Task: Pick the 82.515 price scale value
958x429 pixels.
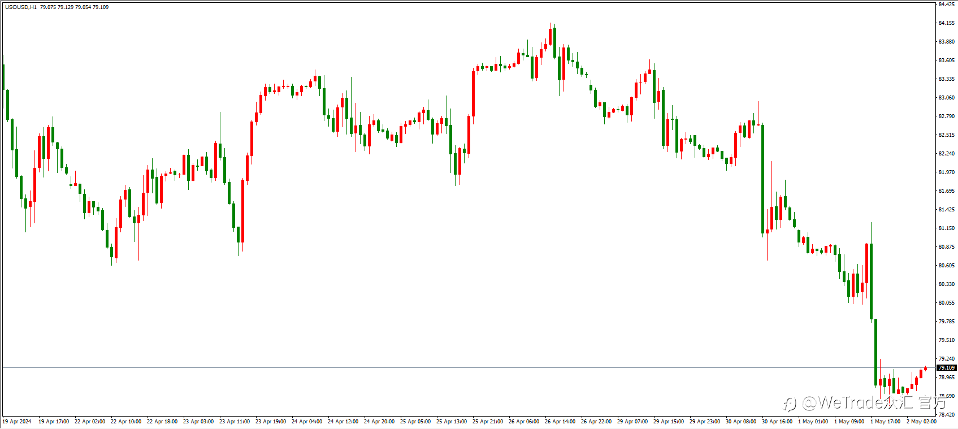Action: [947, 135]
